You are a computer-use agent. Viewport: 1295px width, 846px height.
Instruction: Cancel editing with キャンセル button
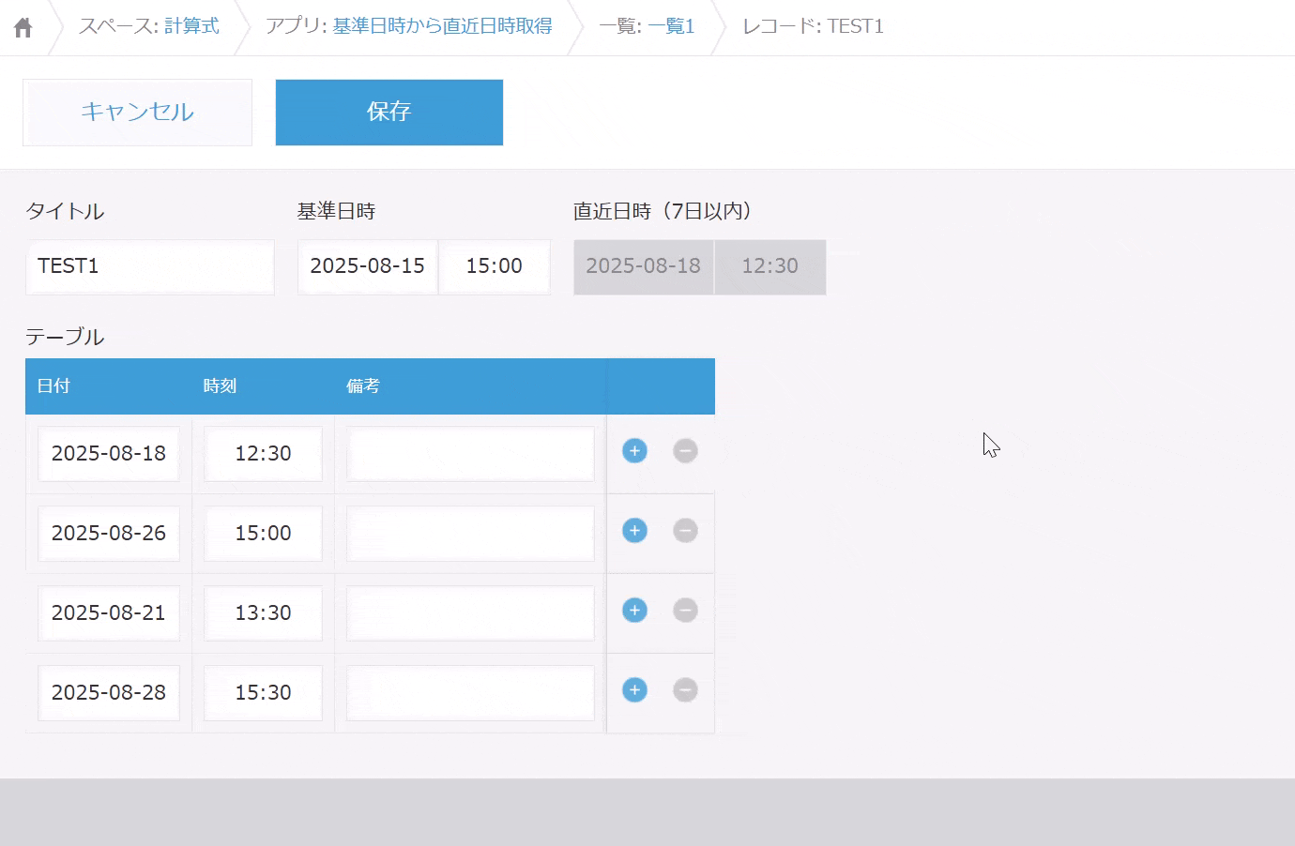coord(137,113)
